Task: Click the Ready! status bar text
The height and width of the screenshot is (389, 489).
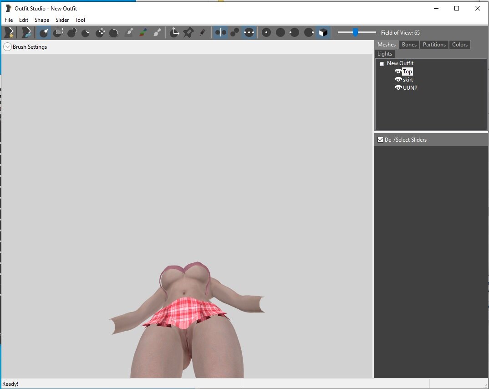Action: click(10, 384)
